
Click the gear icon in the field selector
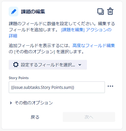16,65
